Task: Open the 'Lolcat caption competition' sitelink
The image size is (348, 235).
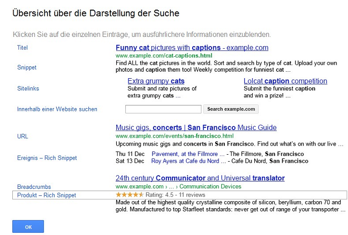Action: [285, 81]
